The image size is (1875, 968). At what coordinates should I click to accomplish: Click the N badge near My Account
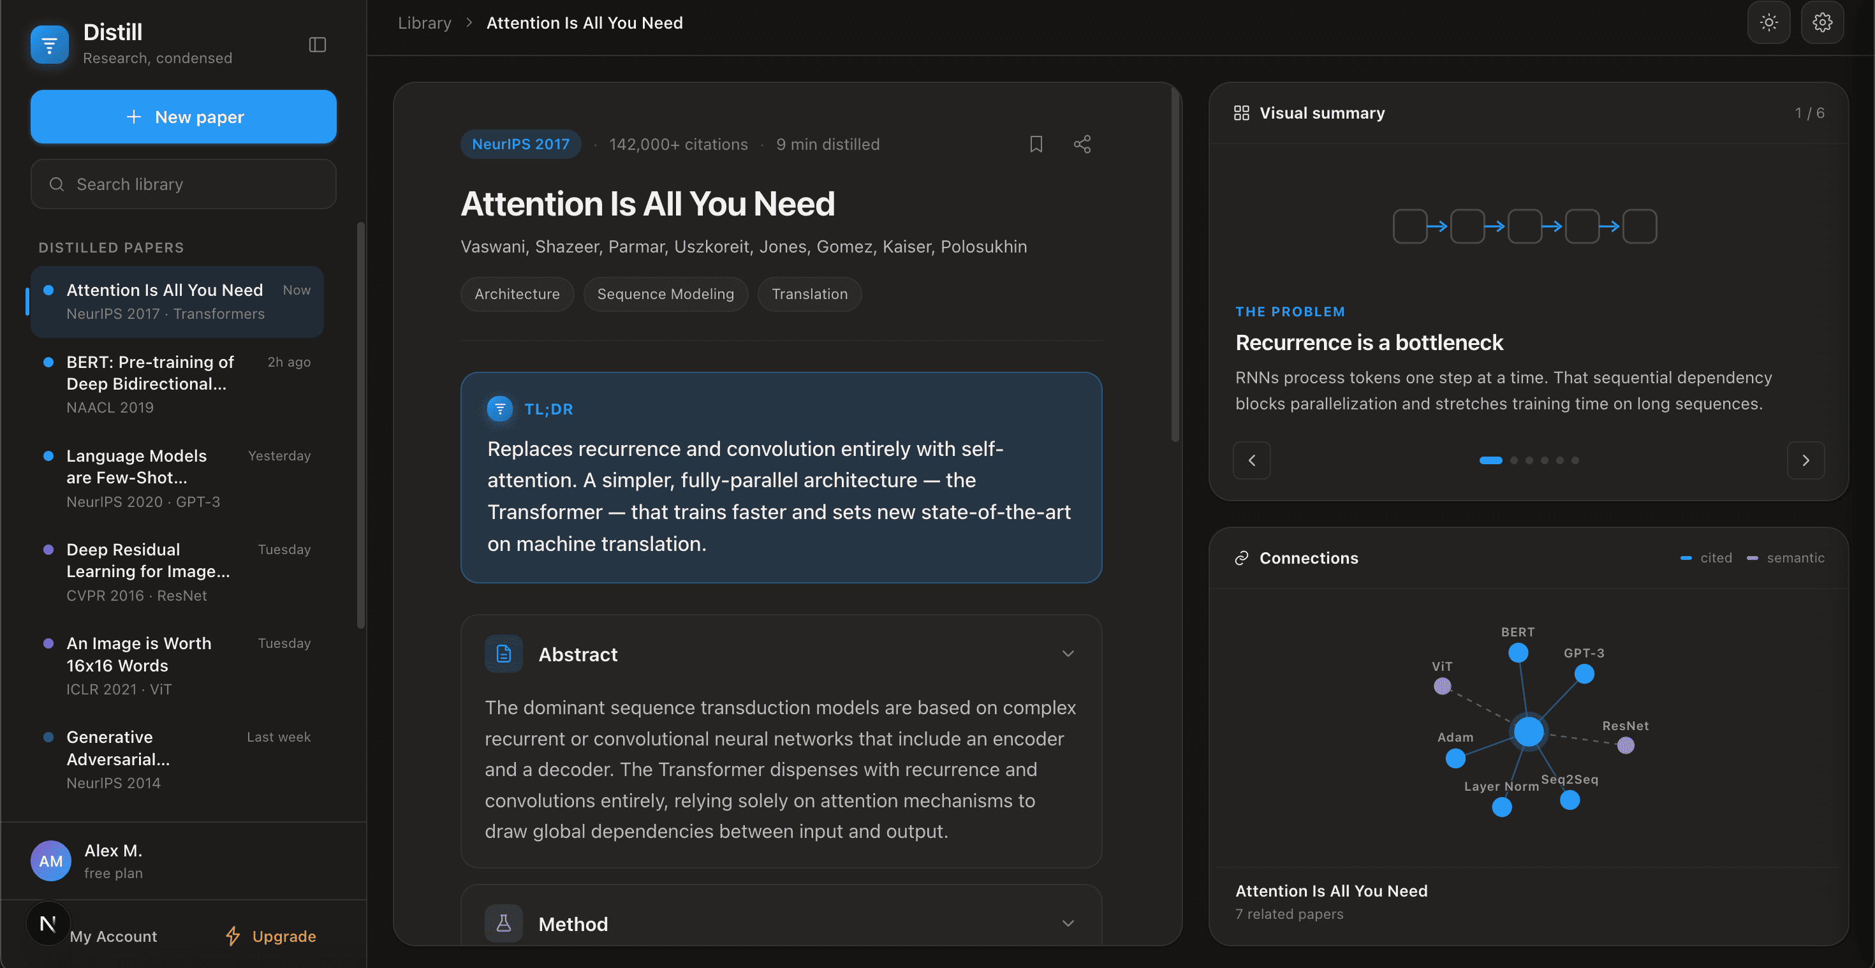point(48,923)
